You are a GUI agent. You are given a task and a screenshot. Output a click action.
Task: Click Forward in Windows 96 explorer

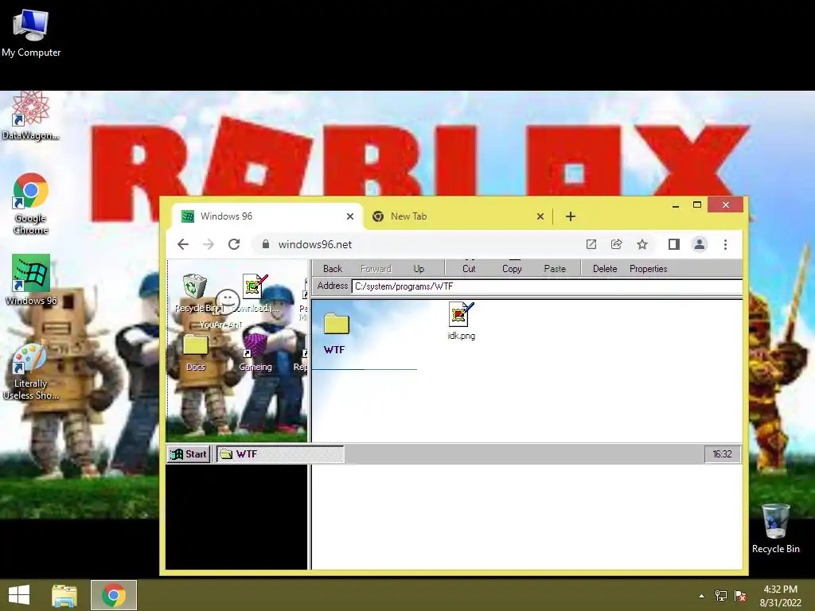pyautogui.click(x=376, y=269)
